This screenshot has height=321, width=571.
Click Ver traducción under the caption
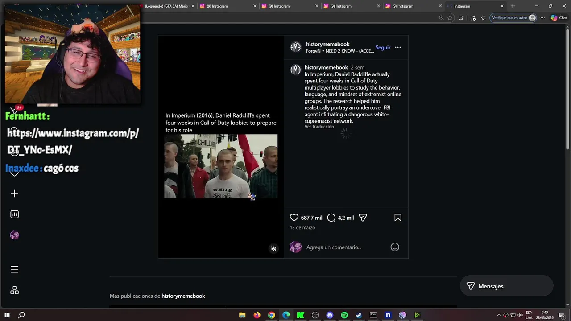pyautogui.click(x=319, y=127)
